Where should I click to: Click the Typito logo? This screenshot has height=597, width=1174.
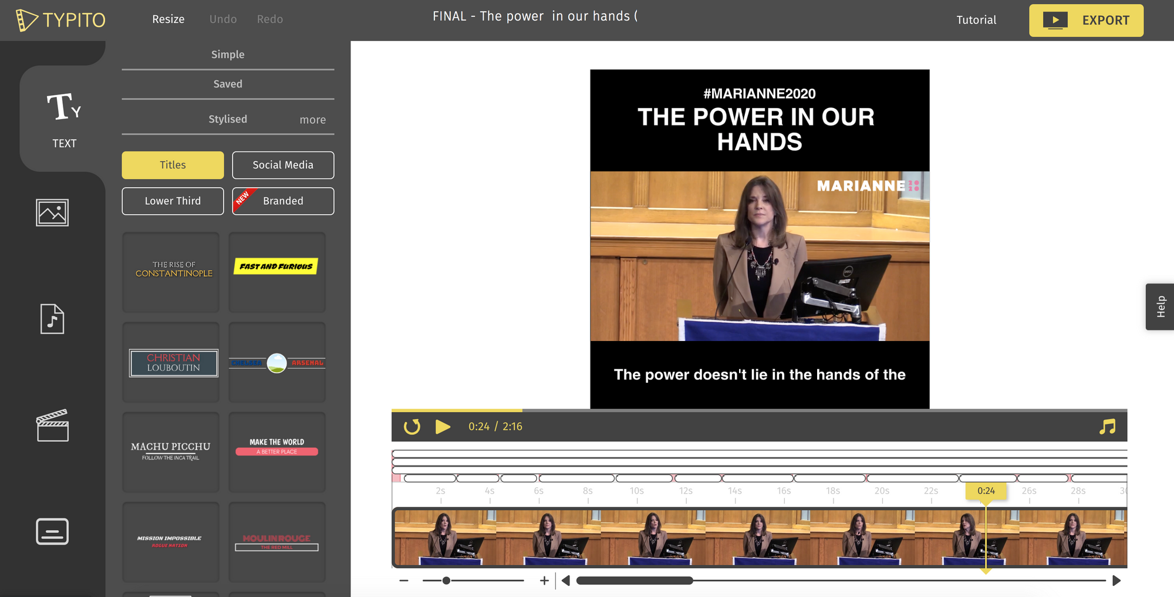(60, 20)
